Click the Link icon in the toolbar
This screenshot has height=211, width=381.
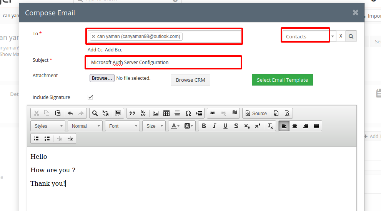coord(213,113)
